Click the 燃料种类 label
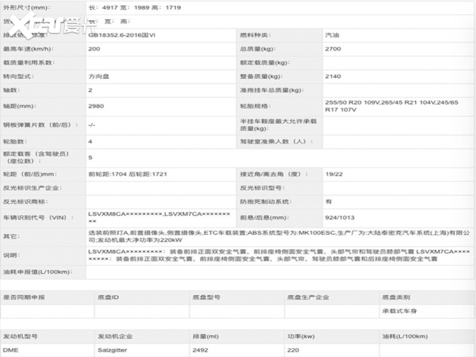The image size is (476, 357). tap(255, 35)
